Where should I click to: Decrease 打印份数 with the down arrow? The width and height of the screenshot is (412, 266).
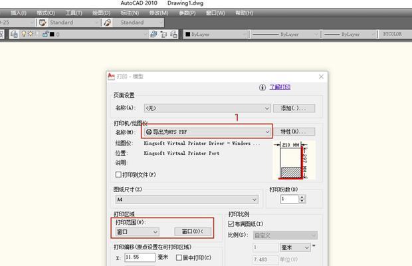pos(302,201)
